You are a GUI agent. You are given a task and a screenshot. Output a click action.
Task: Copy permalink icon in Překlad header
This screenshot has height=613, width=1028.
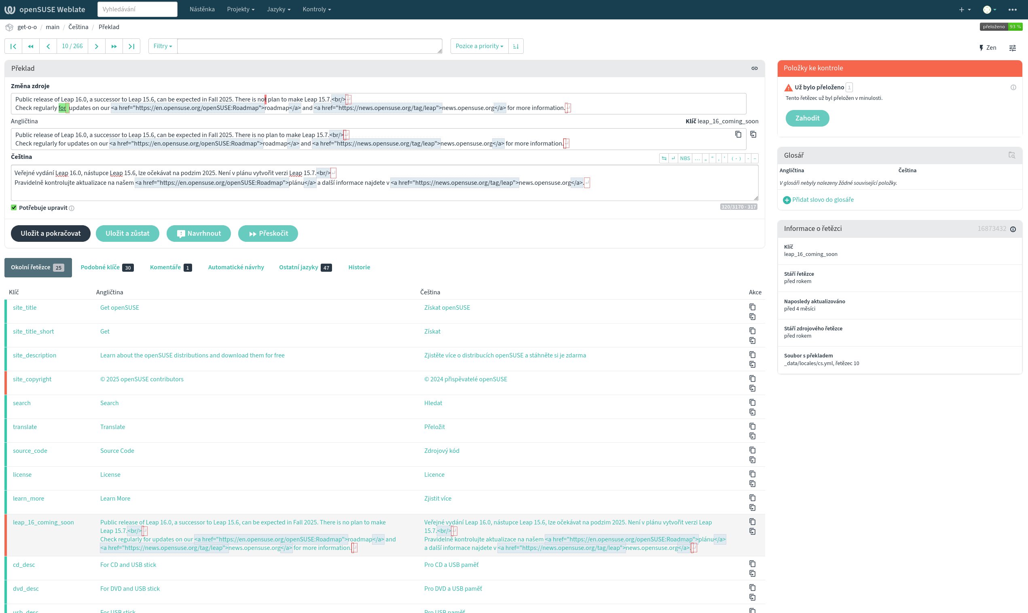pos(754,69)
